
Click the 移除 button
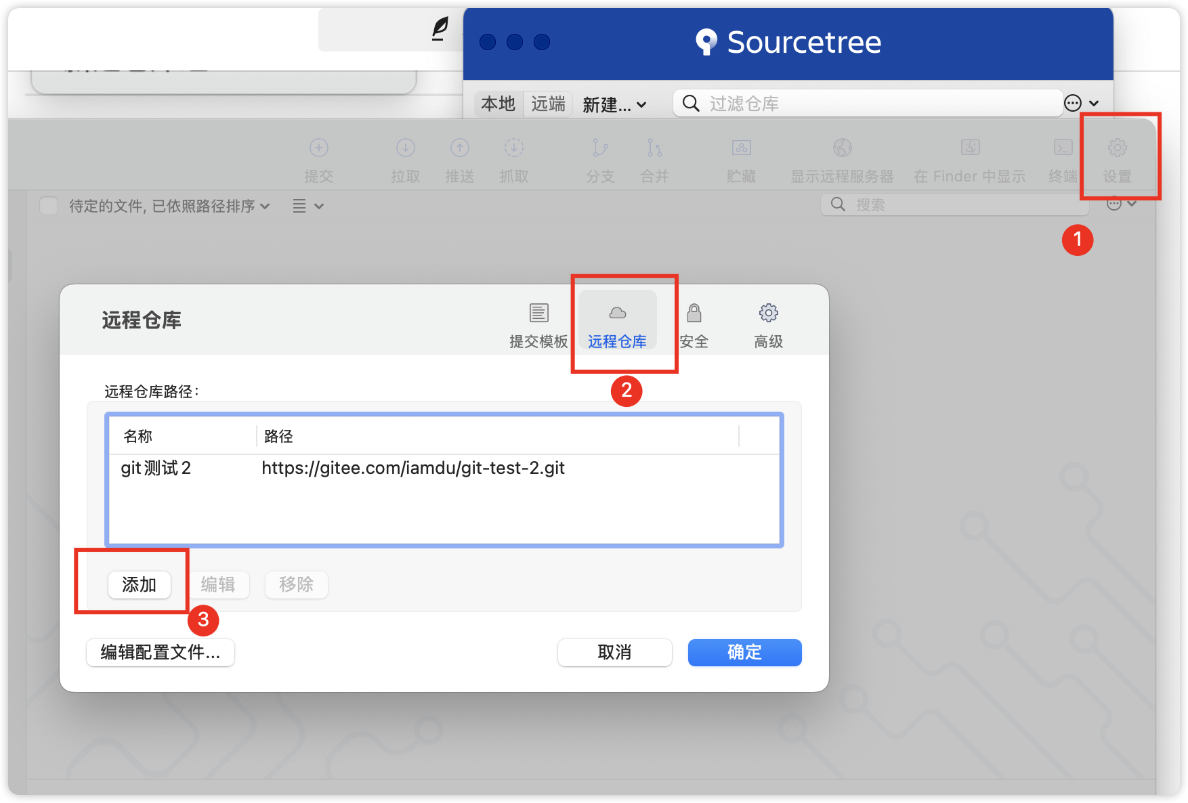[x=297, y=584]
